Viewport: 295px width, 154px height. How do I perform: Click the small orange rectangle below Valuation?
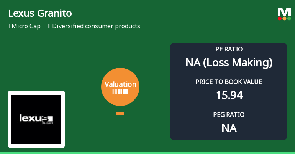pos(120,114)
